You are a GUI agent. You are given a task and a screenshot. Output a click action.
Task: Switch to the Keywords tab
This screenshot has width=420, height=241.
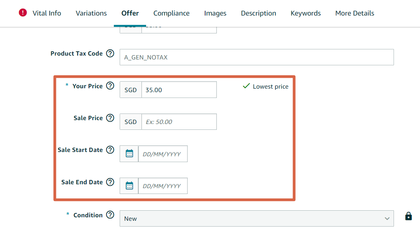306,13
